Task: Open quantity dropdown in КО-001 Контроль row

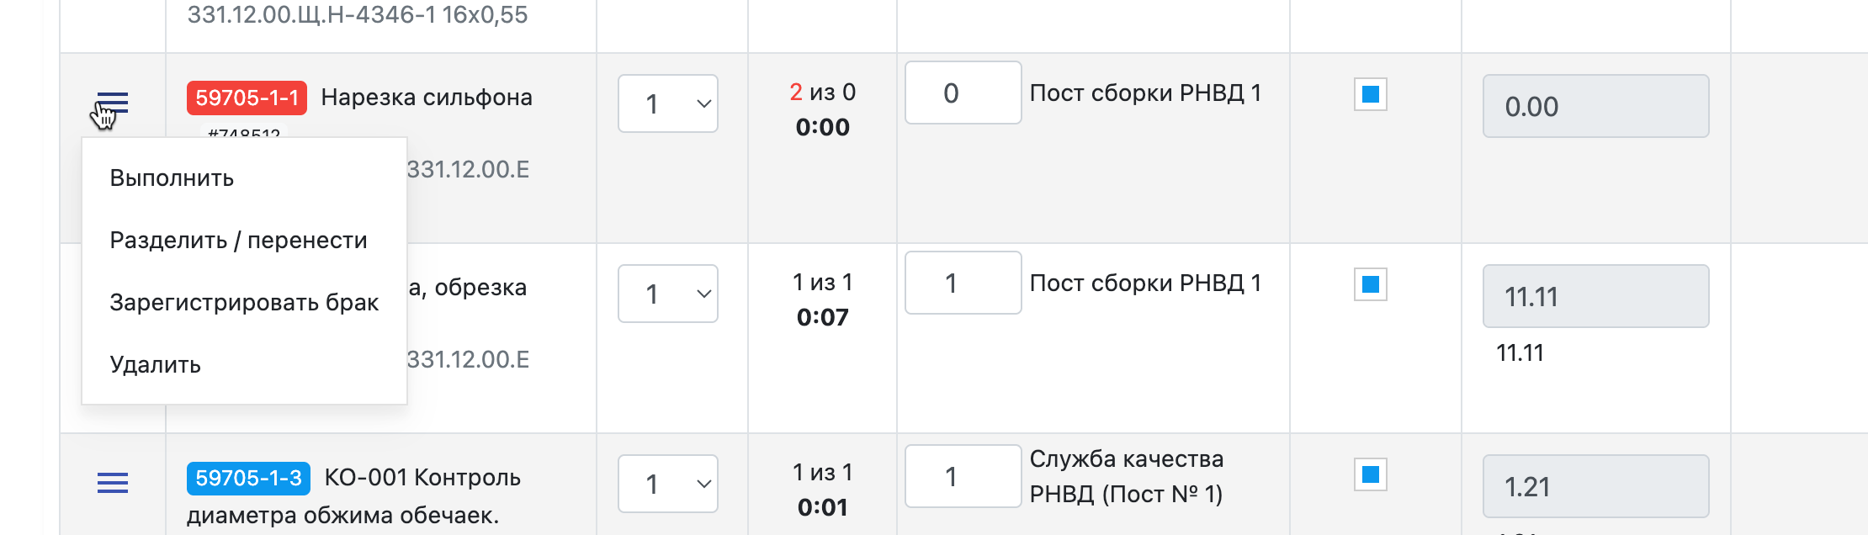Action: tap(668, 484)
